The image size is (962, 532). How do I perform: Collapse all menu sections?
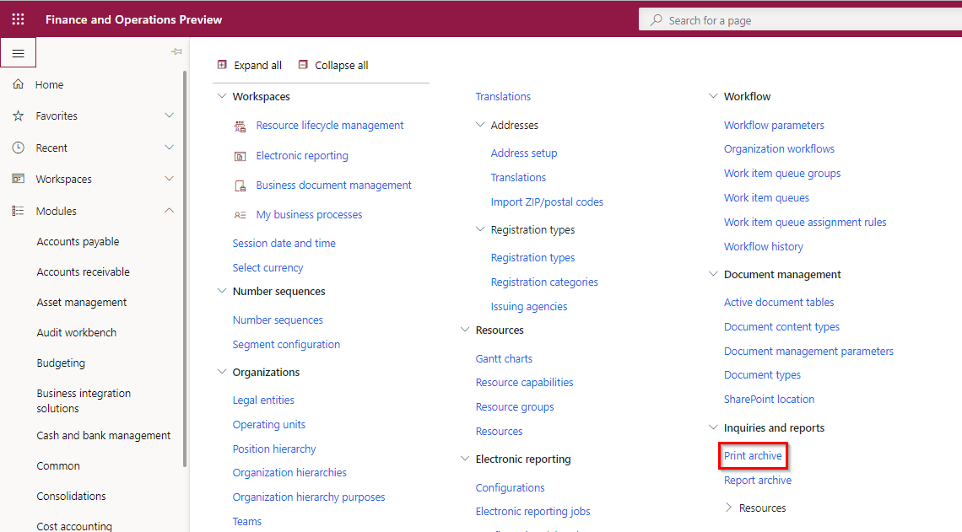click(332, 65)
